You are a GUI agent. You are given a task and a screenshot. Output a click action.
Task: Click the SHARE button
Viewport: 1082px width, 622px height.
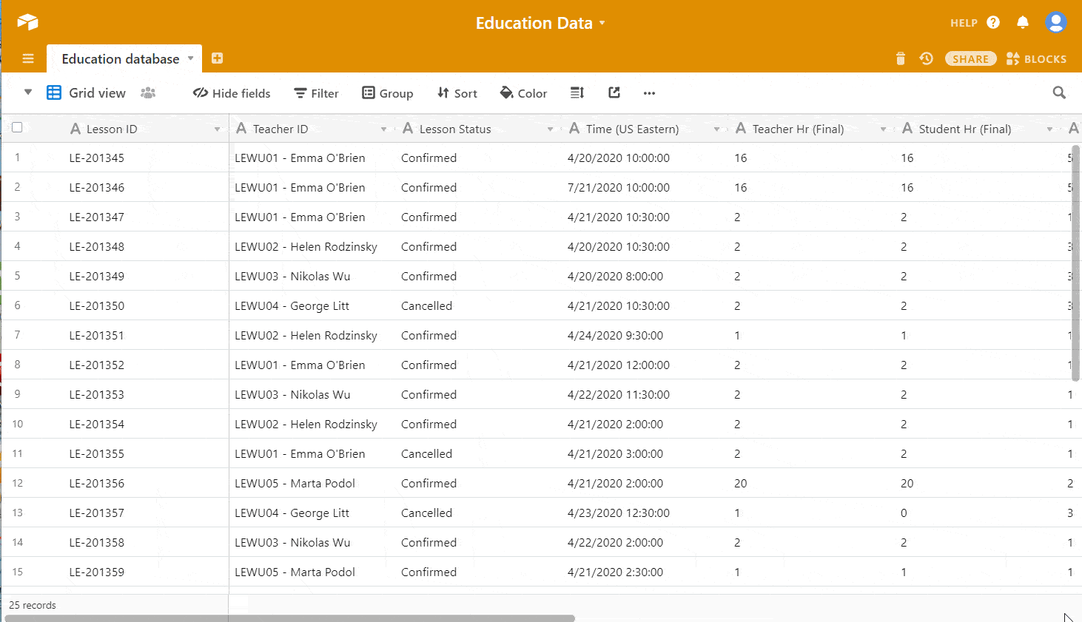tap(970, 58)
